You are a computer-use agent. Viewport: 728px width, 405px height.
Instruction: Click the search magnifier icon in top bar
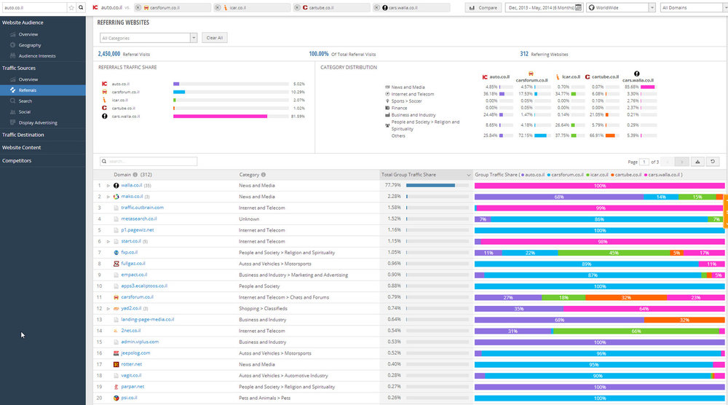(81, 7)
